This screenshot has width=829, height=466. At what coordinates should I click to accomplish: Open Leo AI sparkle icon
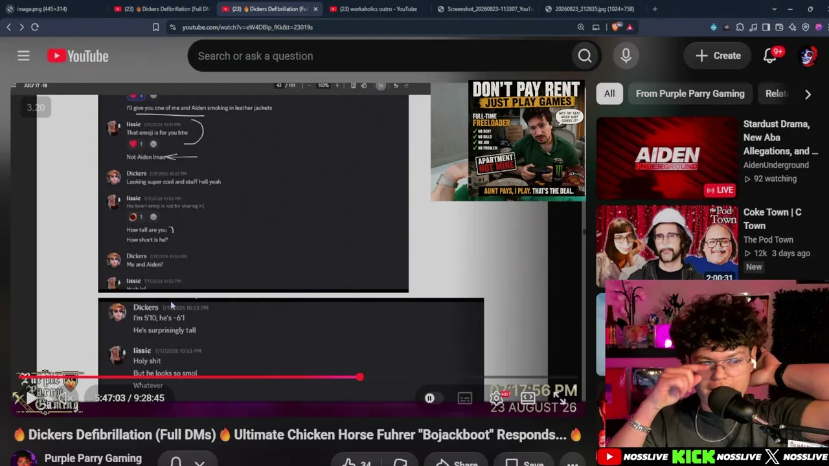point(792,27)
